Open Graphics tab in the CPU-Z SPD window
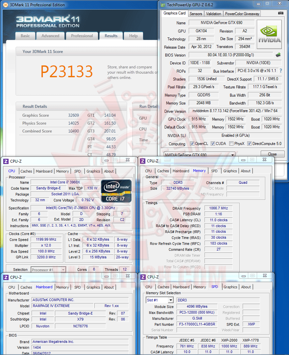The image size is (289, 355). coord(230,287)
